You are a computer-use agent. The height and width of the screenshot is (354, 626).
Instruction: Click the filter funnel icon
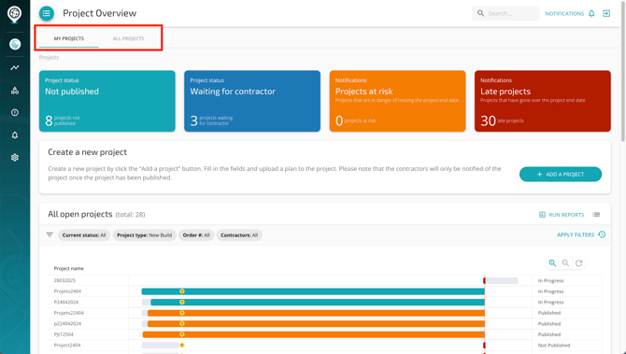point(50,235)
